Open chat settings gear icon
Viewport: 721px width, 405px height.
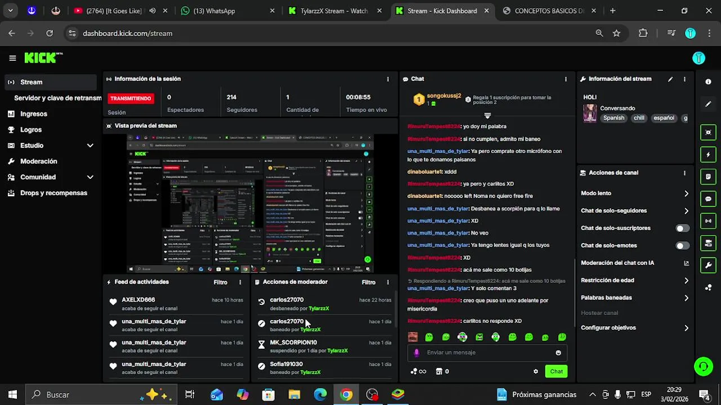(536, 371)
